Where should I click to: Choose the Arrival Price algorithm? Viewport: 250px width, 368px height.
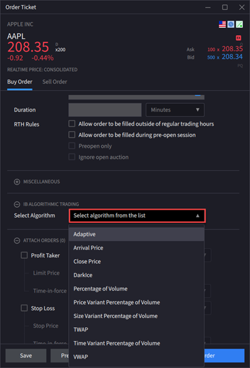(136, 248)
